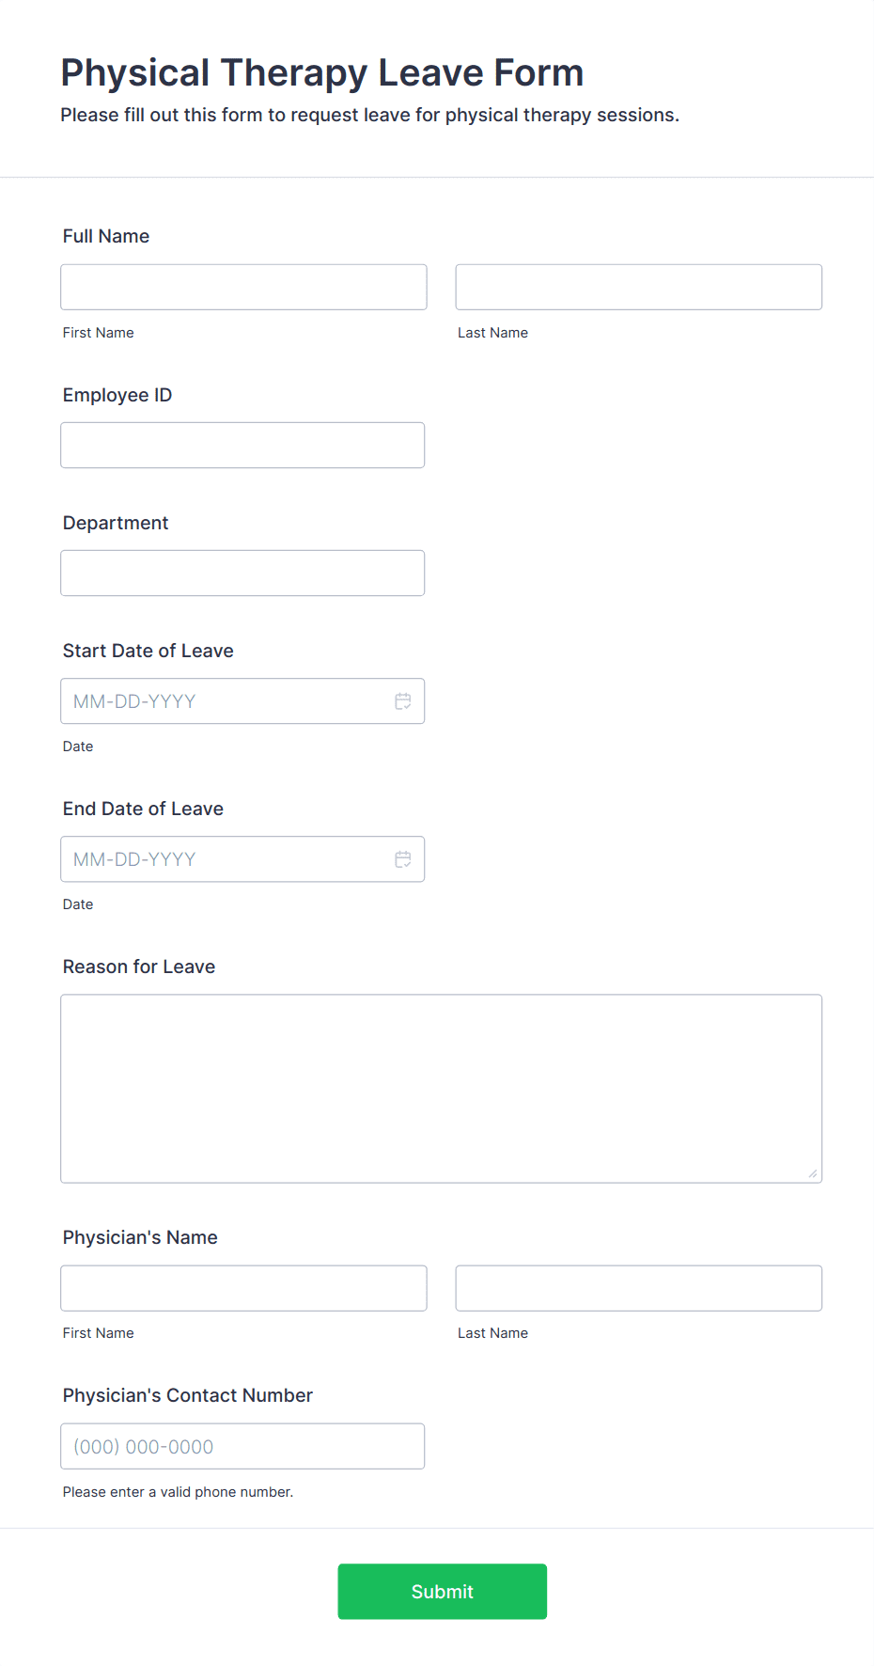
Task: Click the phone number validation hint text
Action: coord(178,1491)
